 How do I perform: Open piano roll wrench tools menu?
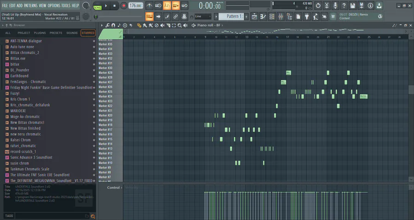click(108, 25)
